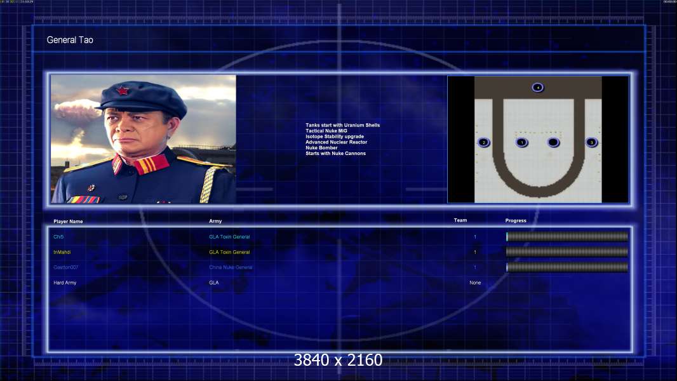This screenshot has height=381, width=677.
Task: Click start position 4 marker on the minimap
Action: click(537, 88)
